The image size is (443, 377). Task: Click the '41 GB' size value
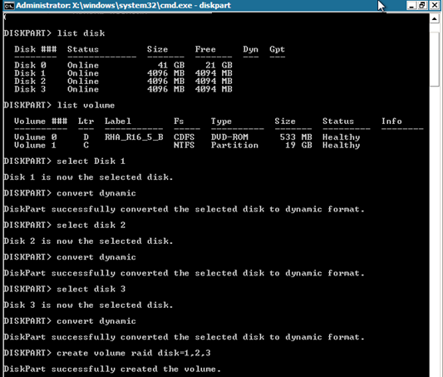(171, 66)
